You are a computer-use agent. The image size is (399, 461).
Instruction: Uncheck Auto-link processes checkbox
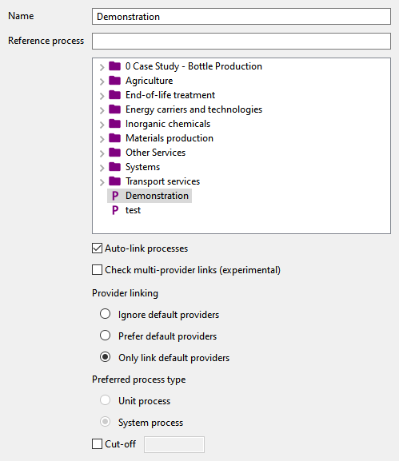tap(97, 248)
